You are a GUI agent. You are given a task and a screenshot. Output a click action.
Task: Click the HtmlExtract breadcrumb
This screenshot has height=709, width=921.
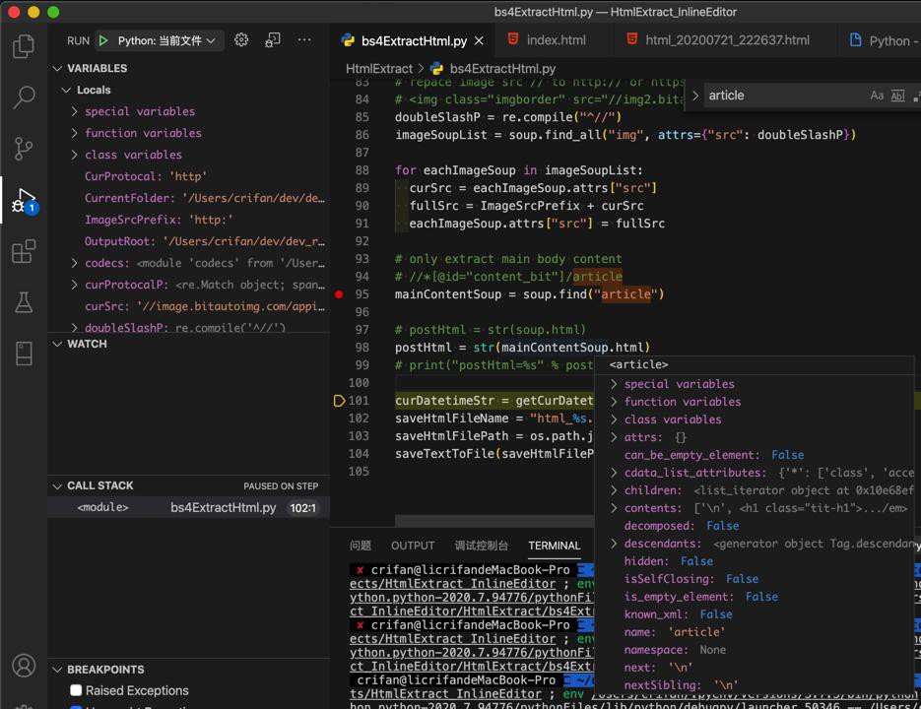coord(378,69)
